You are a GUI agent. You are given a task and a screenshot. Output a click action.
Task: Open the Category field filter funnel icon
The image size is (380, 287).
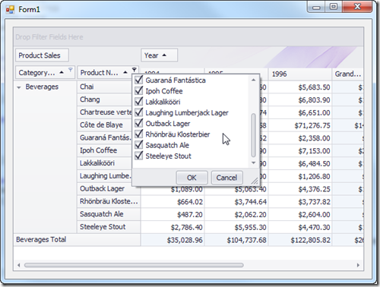tap(71, 69)
